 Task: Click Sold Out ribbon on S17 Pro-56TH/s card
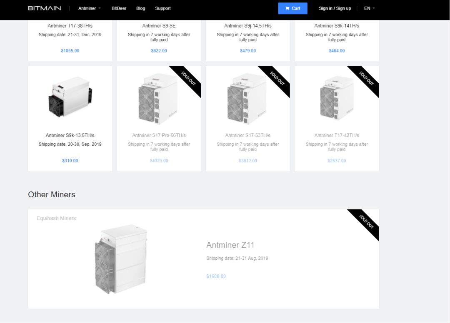[189, 79]
